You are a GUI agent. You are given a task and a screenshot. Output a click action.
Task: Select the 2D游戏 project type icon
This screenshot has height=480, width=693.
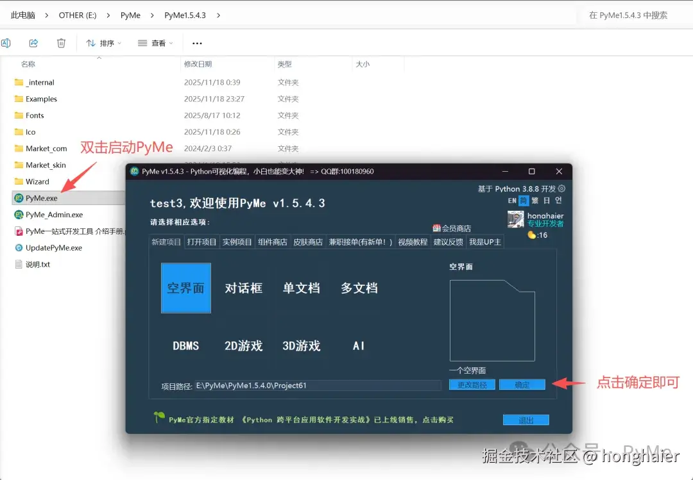(x=243, y=345)
